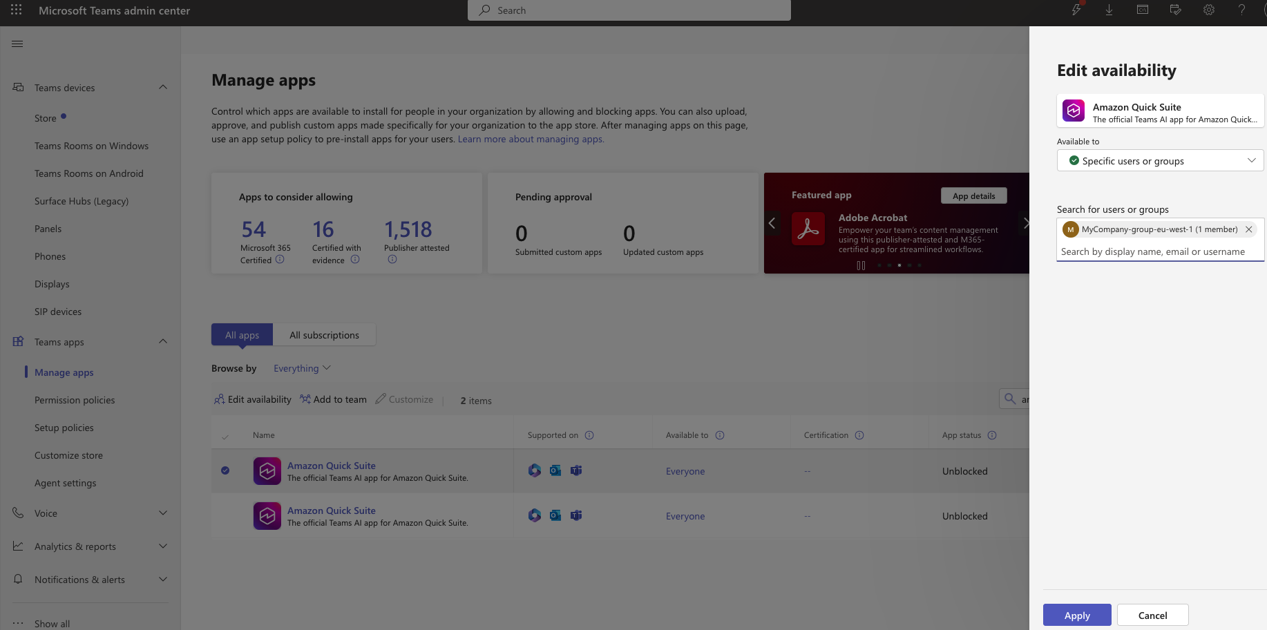Collapse the navigation with the hamburger icon

pos(17,44)
